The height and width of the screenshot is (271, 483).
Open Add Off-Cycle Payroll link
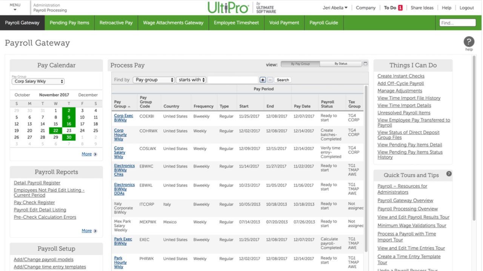click(x=401, y=84)
